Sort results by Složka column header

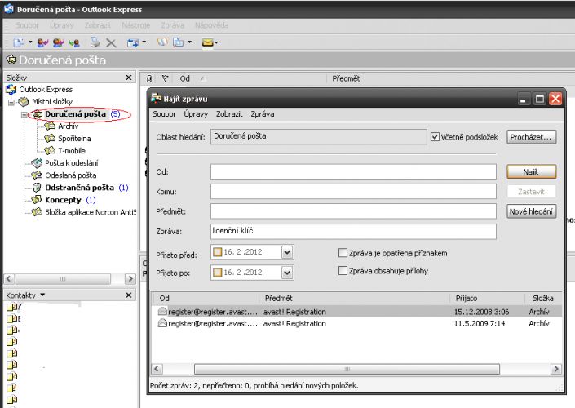coord(543,299)
